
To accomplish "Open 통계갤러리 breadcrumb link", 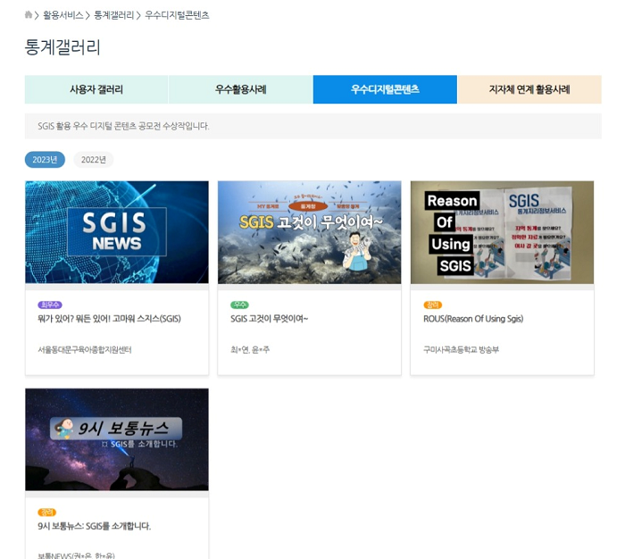I will [113, 15].
